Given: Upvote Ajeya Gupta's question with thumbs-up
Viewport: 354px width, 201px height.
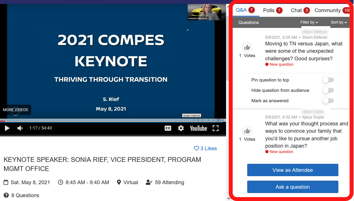Looking at the screenshot, I should [x=247, y=131].
